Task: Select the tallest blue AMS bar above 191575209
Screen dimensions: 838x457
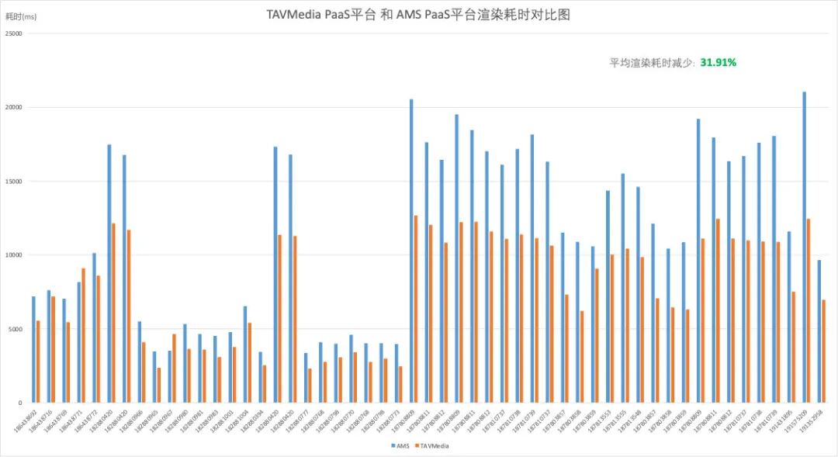Action: point(805,248)
